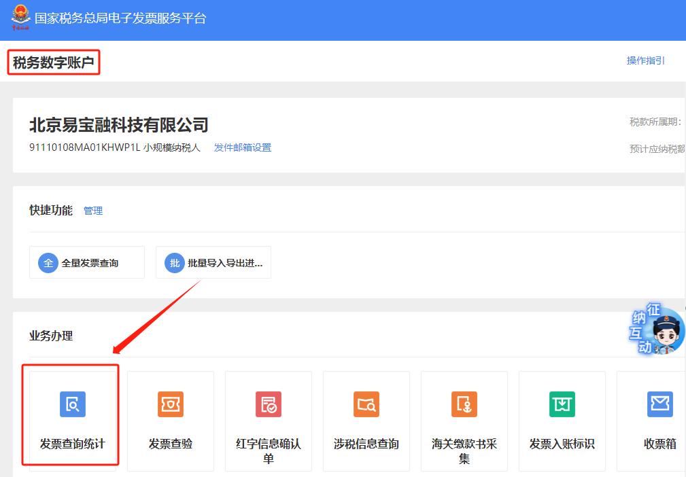Click the blue 全 circle icon
686x477 pixels.
(x=48, y=262)
